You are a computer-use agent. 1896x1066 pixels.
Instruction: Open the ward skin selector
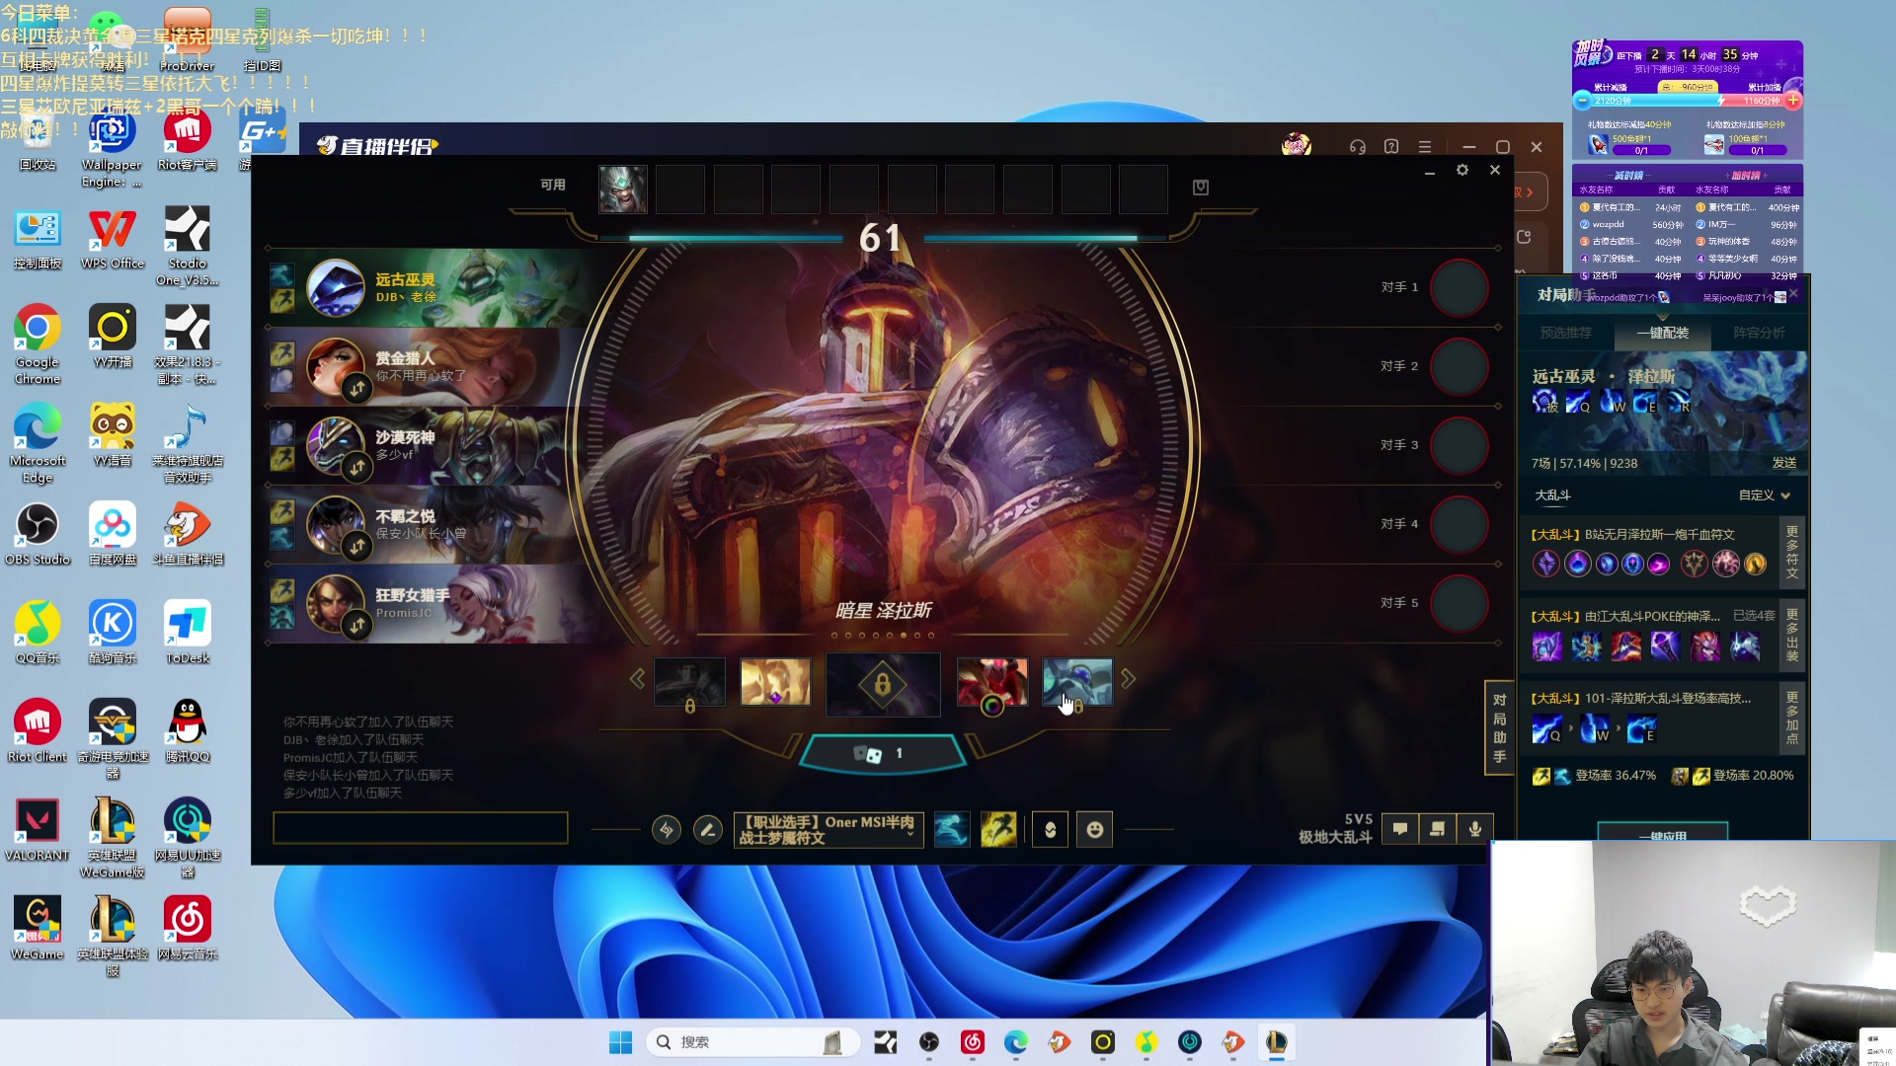pyautogui.click(x=1051, y=830)
